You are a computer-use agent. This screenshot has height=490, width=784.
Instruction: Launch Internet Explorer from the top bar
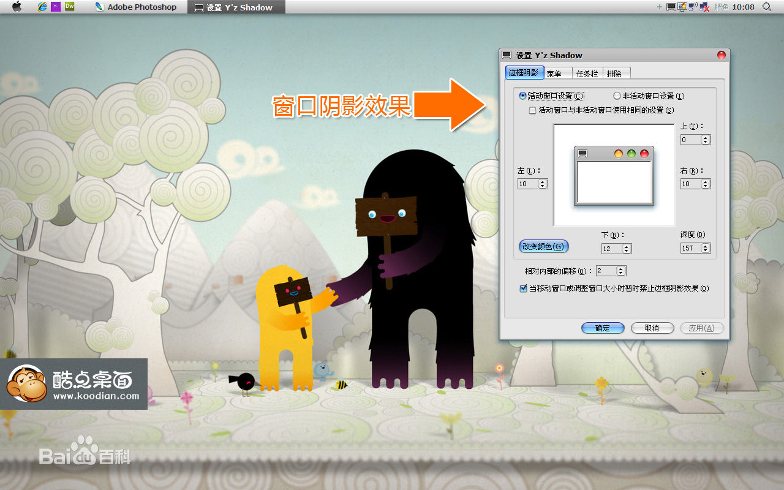[x=42, y=7]
